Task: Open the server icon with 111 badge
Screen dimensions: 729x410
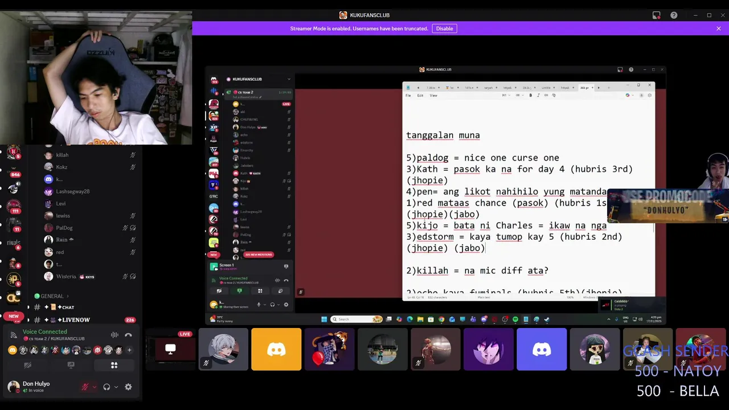Action: pos(14,205)
